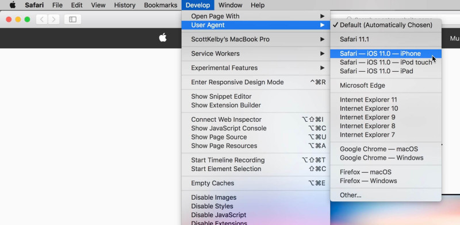Open the Service Workers submenu

pos(256,53)
